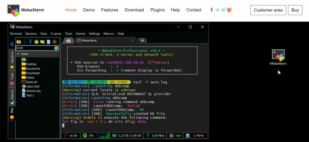
Task: Open the Plugins page link
Action: tap(158, 10)
